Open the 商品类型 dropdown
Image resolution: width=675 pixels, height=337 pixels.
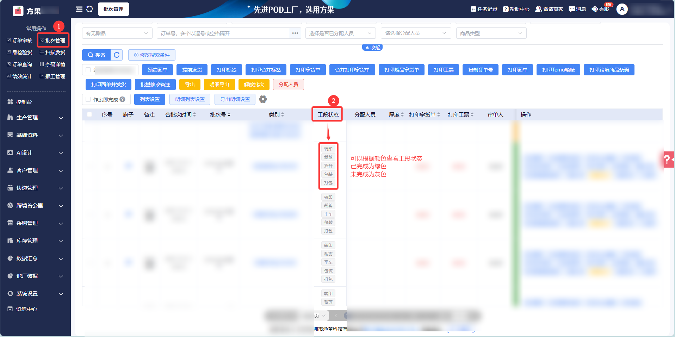pyautogui.click(x=491, y=33)
